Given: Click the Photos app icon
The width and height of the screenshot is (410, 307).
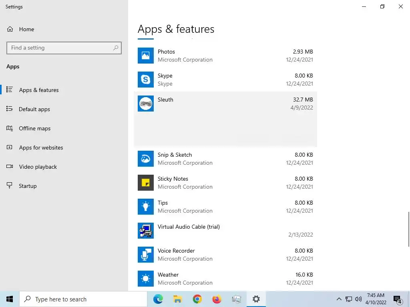Looking at the screenshot, I should (146, 56).
